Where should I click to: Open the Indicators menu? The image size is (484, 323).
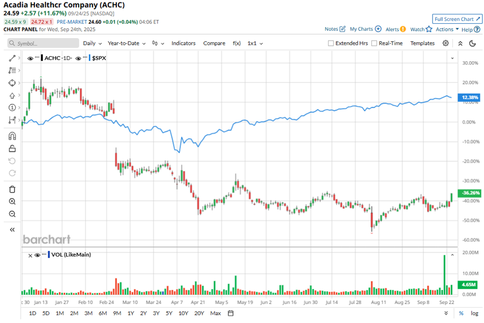click(183, 43)
